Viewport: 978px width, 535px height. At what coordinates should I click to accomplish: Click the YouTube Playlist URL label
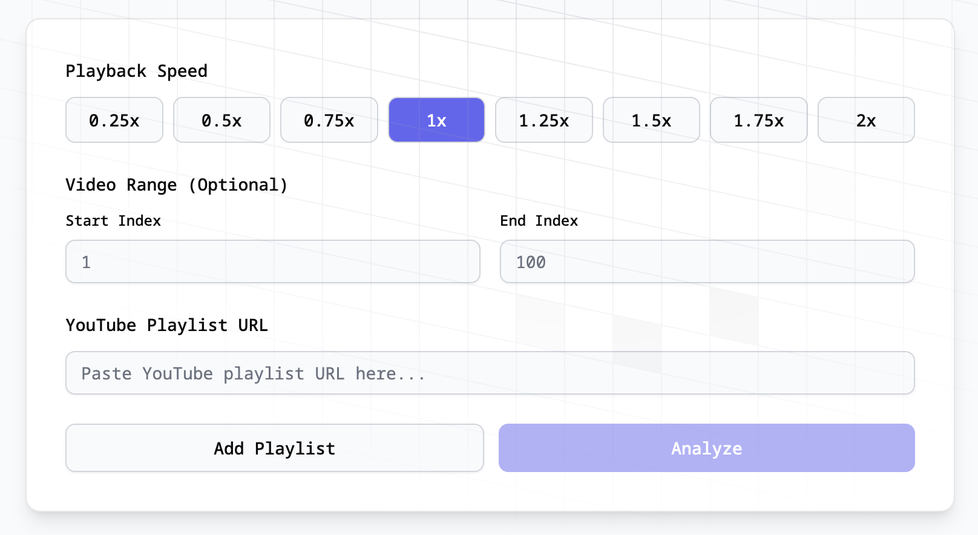tap(167, 325)
